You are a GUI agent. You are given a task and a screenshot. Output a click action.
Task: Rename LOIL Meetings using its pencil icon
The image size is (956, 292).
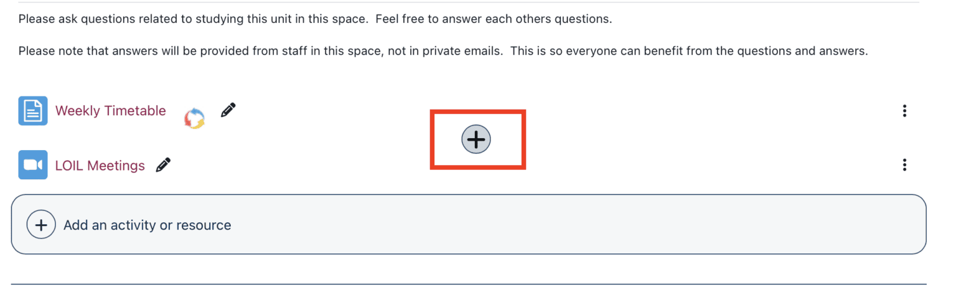tap(163, 165)
